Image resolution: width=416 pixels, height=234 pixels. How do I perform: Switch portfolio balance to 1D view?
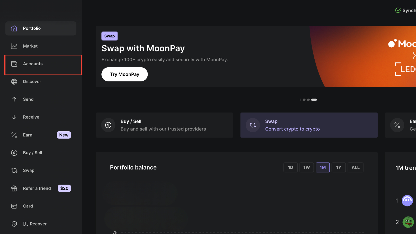tap(290, 167)
